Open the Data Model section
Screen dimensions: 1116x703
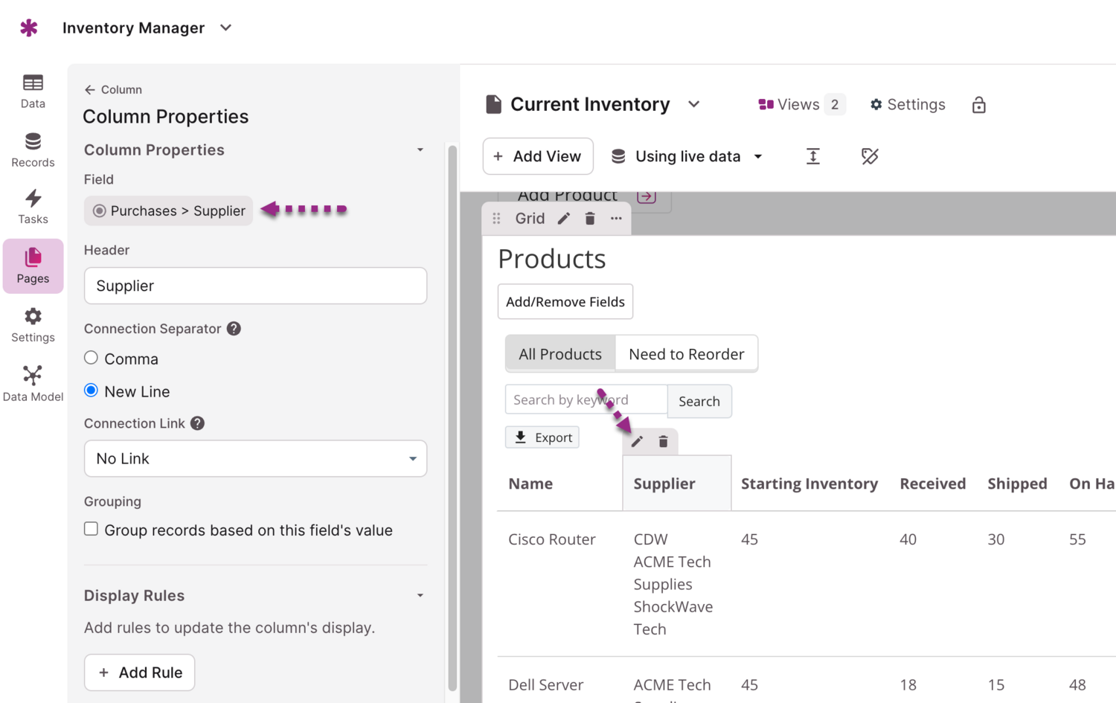point(33,383)
